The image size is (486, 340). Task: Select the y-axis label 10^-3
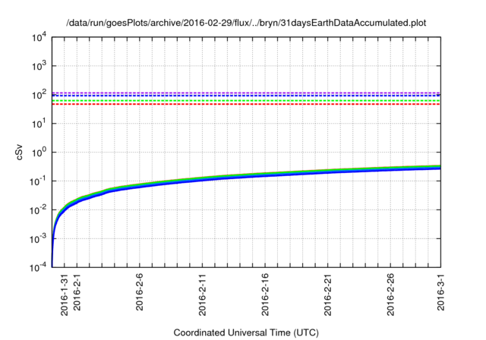[x=39, y=239]
